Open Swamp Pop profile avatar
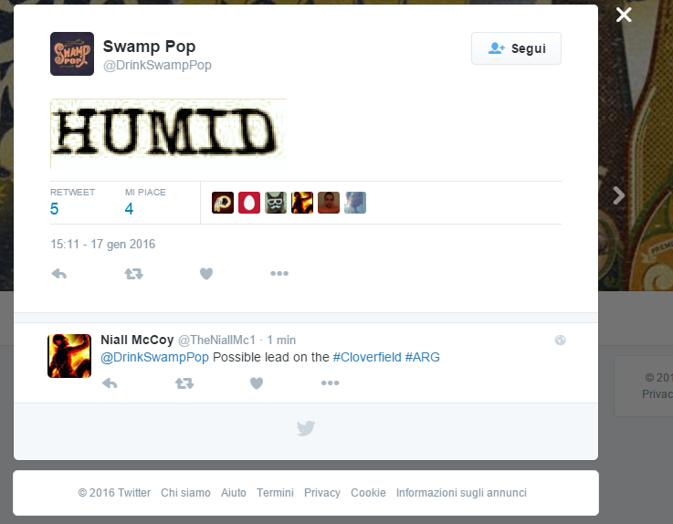This screenshot has width=673, height=524. tap(72, 54)
